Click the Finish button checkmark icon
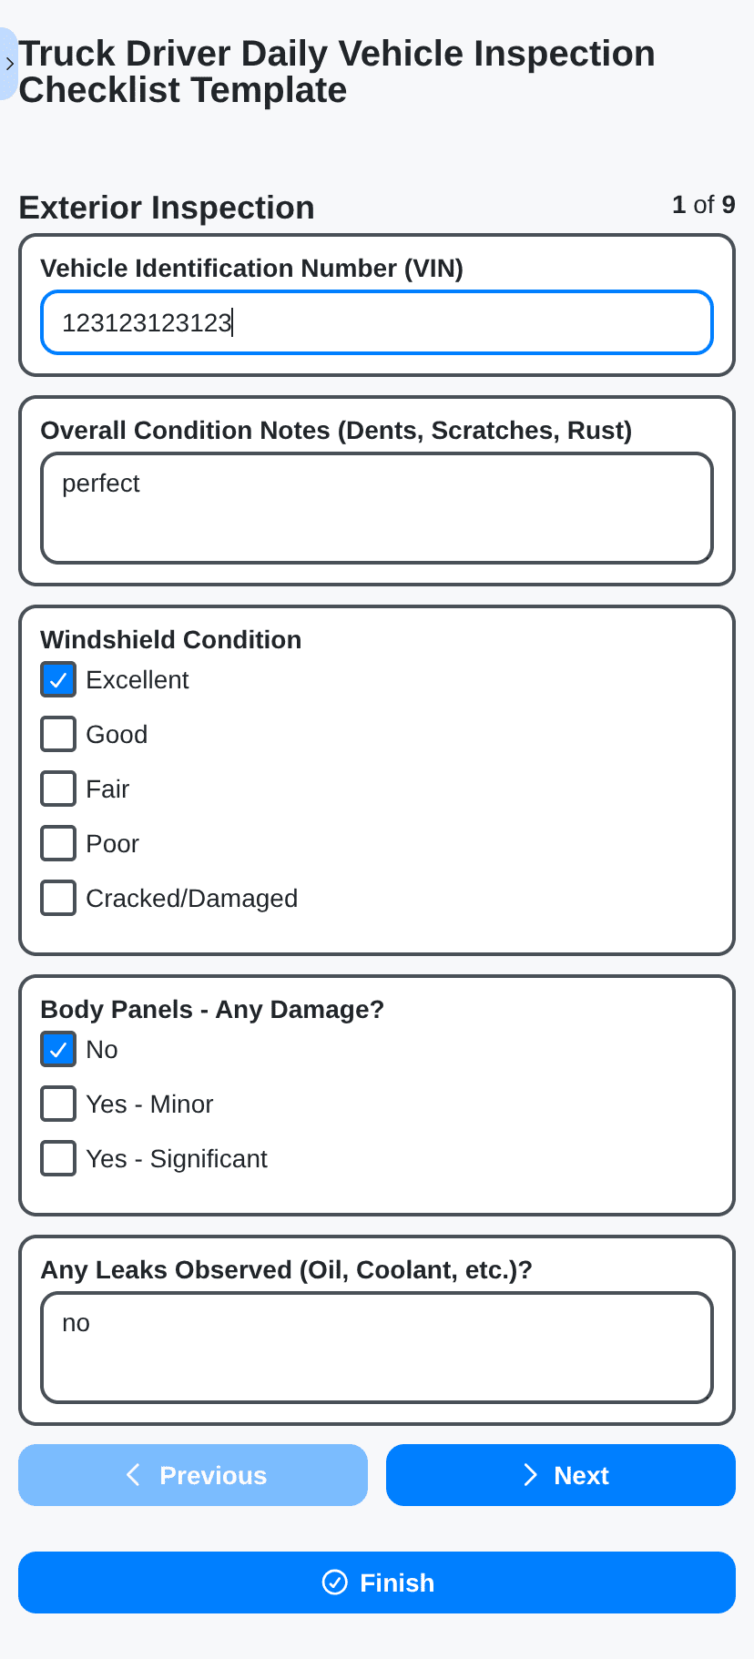The height and width of the screenshot is (1659, 754). (335, 1583)
